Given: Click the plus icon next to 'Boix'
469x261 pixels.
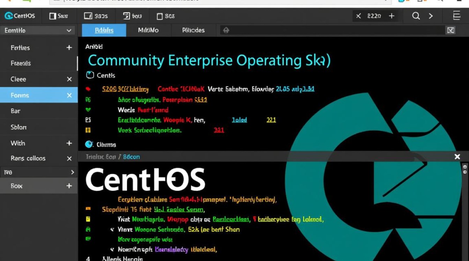Looking at the screenshot, I should click(69, 186).
